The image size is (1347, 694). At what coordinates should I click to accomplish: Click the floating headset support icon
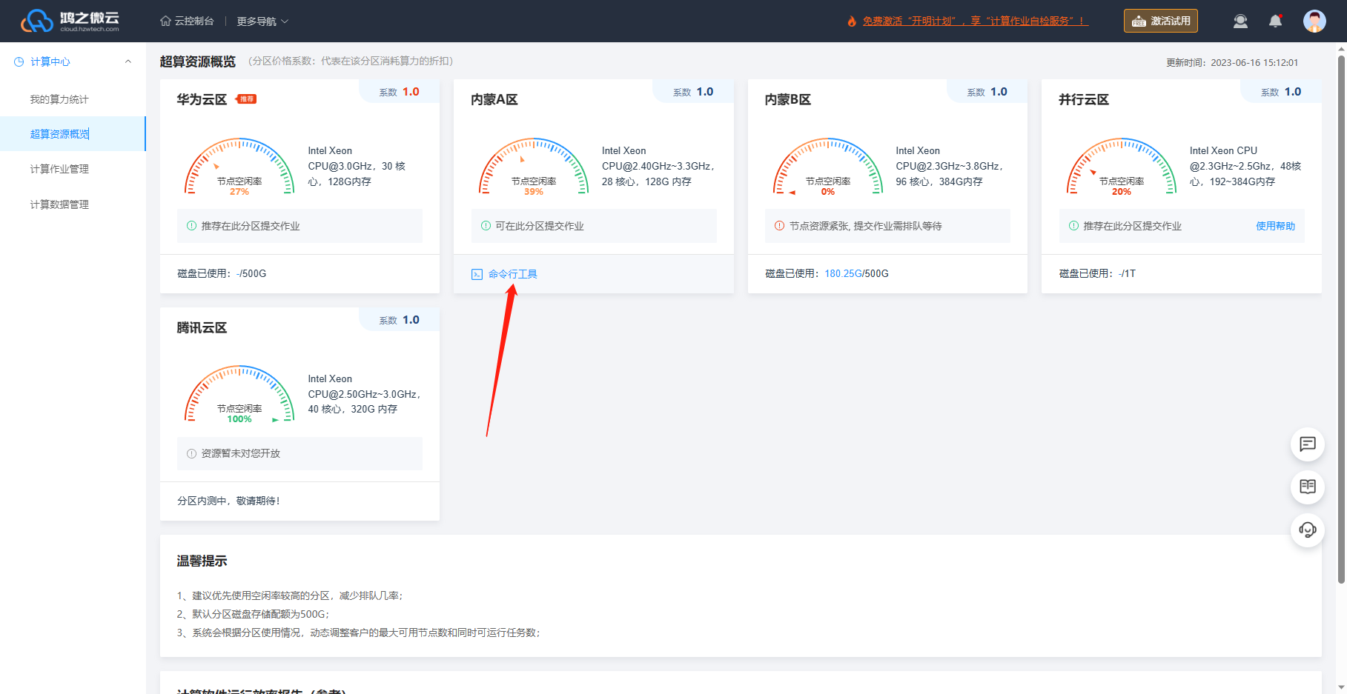point(1308,530)
